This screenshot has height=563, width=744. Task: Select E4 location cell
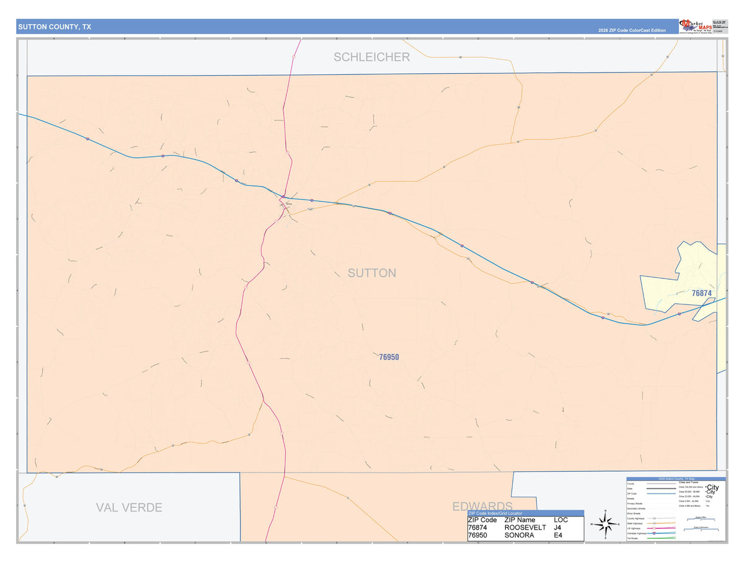click(558, 535)
